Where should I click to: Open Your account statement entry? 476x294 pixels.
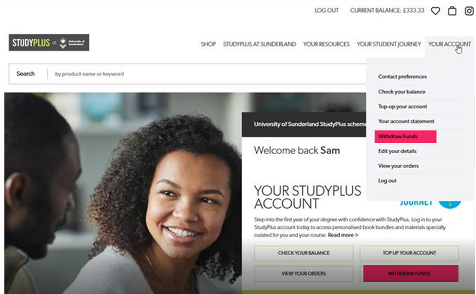(406, 121)
